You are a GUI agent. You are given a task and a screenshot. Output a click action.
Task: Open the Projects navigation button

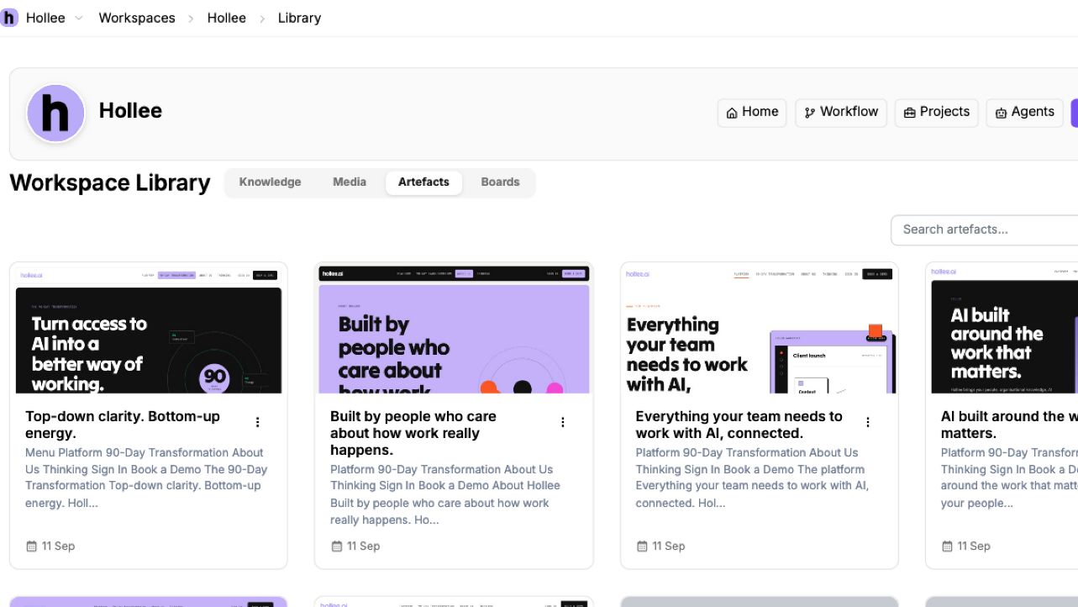(937, 113)
